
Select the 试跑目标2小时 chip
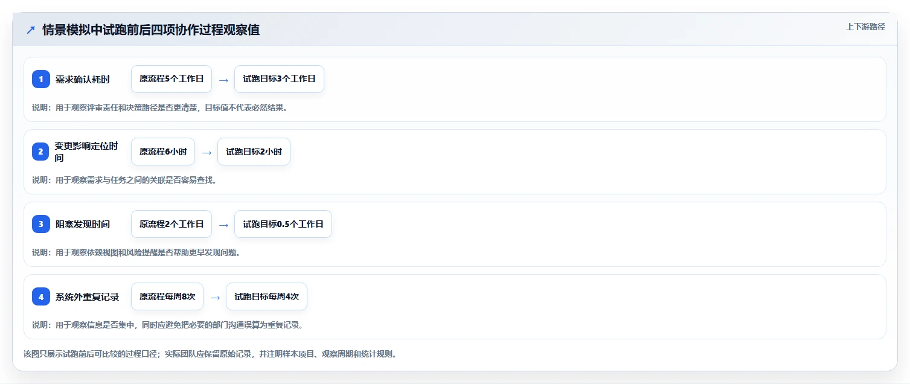point(254,152)
